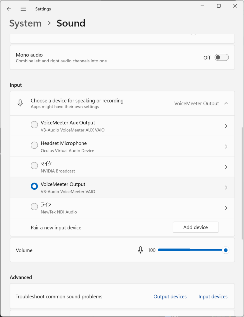Click System in the breadcrumb
The width and height of the screenshot is (244, 317).
coord(25,23)
